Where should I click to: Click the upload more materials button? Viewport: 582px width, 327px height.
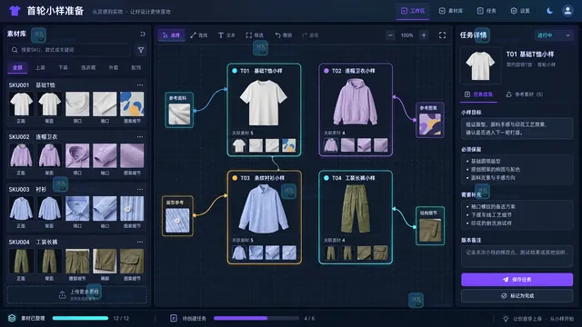pos(76,295)
